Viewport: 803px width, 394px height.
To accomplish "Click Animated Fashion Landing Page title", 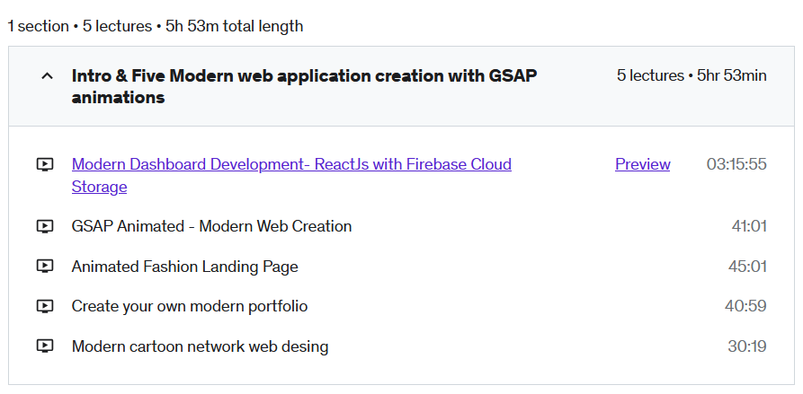I will tap(185, 267).
